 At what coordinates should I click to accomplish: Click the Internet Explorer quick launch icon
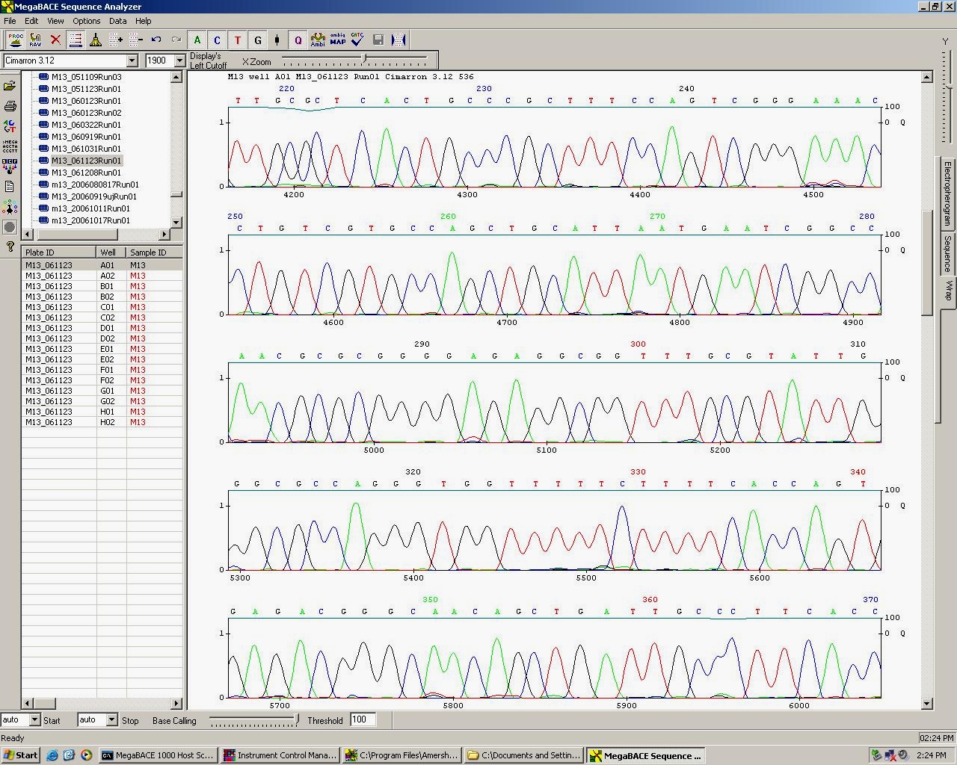tap(52, 755)
